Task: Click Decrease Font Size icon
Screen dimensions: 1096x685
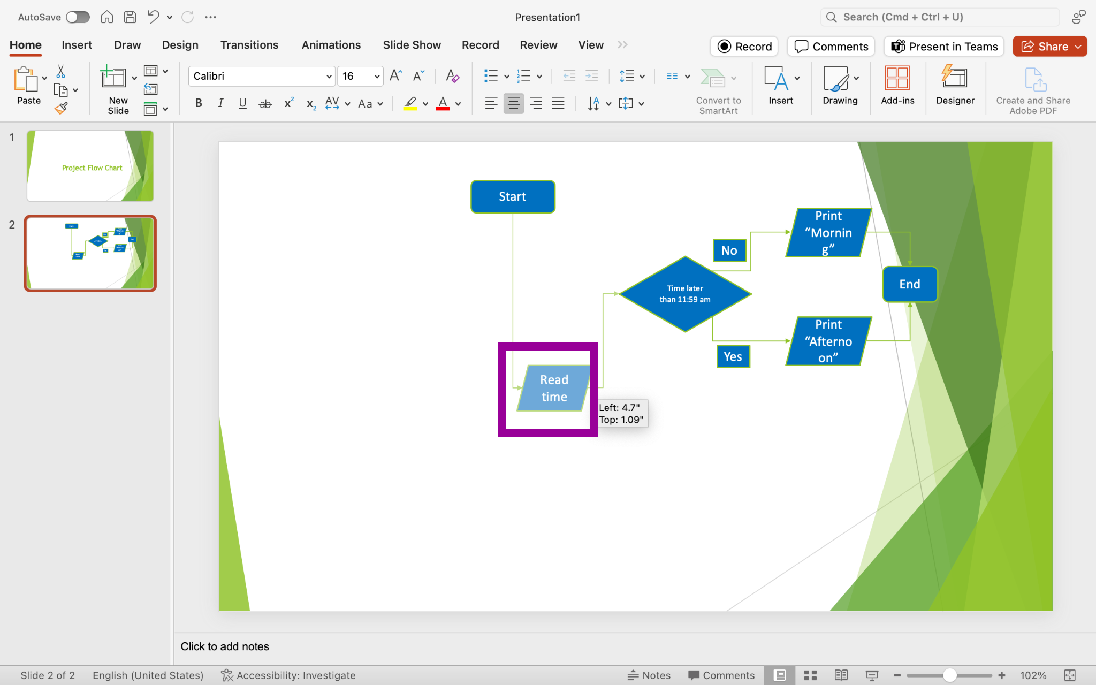Action: 418,75
